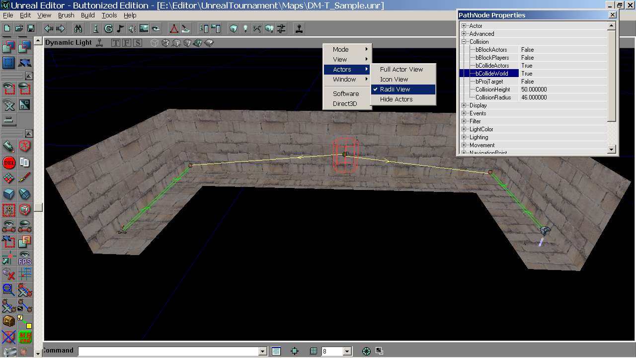This screenshot has width=636, height=358.
Task: Select Software renderer in context menu
Action: click(347, 93)
